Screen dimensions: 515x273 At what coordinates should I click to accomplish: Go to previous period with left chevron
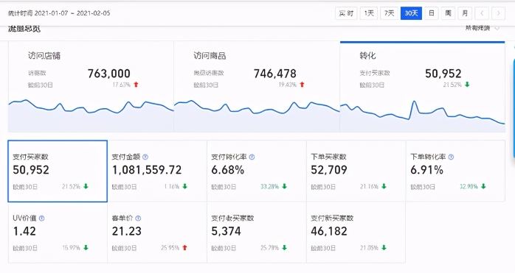pyautogui.click(x=482, y=13)
